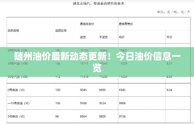The image size is (194, 124).
Task: Click the 最高批发价 header cell
Action: [x=87, y=24]
